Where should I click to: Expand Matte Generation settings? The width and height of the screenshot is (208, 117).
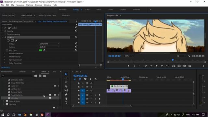point(4,53)
